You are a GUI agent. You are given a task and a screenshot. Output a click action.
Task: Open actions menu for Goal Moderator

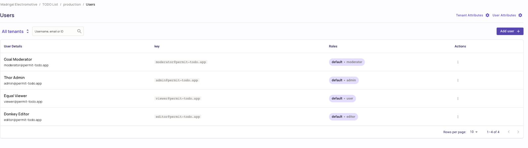tap(458, 62)
